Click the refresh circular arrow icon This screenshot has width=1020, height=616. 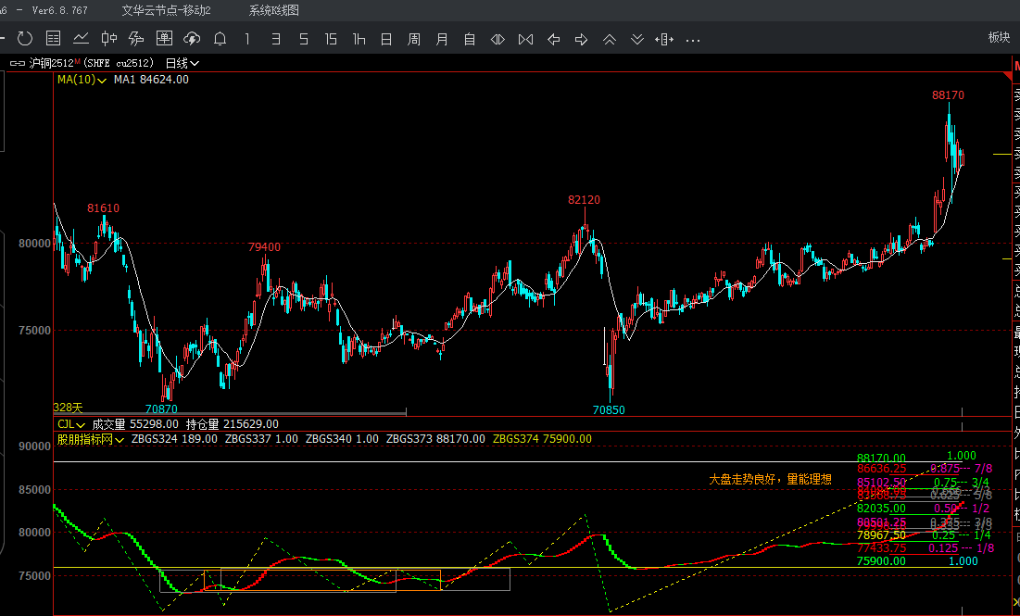point(25,38)
